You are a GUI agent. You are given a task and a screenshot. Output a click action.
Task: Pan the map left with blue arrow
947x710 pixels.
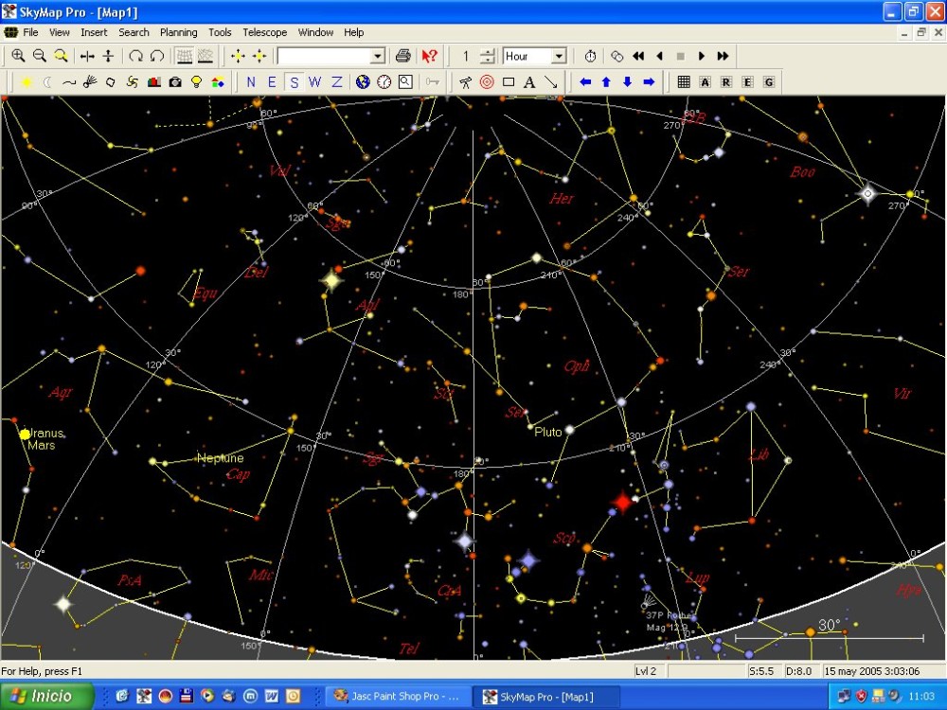584,82
